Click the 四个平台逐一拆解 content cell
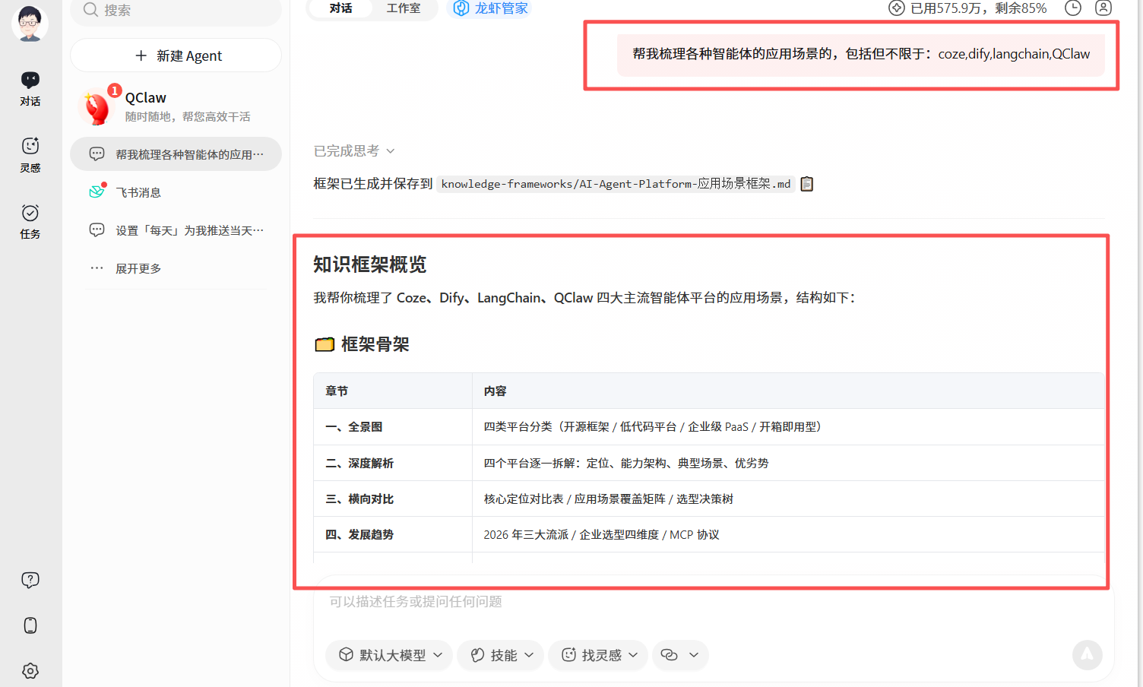1143x687 pixels. click(x=788, y=463)
